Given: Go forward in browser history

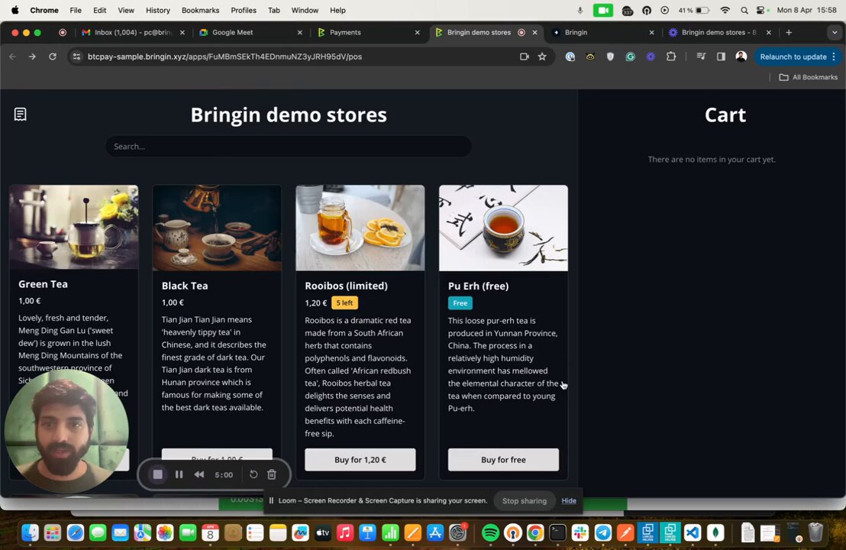Looking at the screenshot, I should (x=32, y=56).
